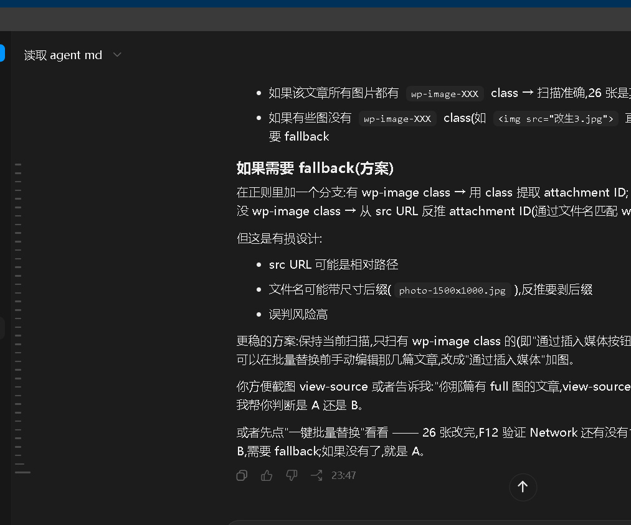Select the topmost message outline marker
Viewport: 631px width, 525px height.
pos(18,164)
